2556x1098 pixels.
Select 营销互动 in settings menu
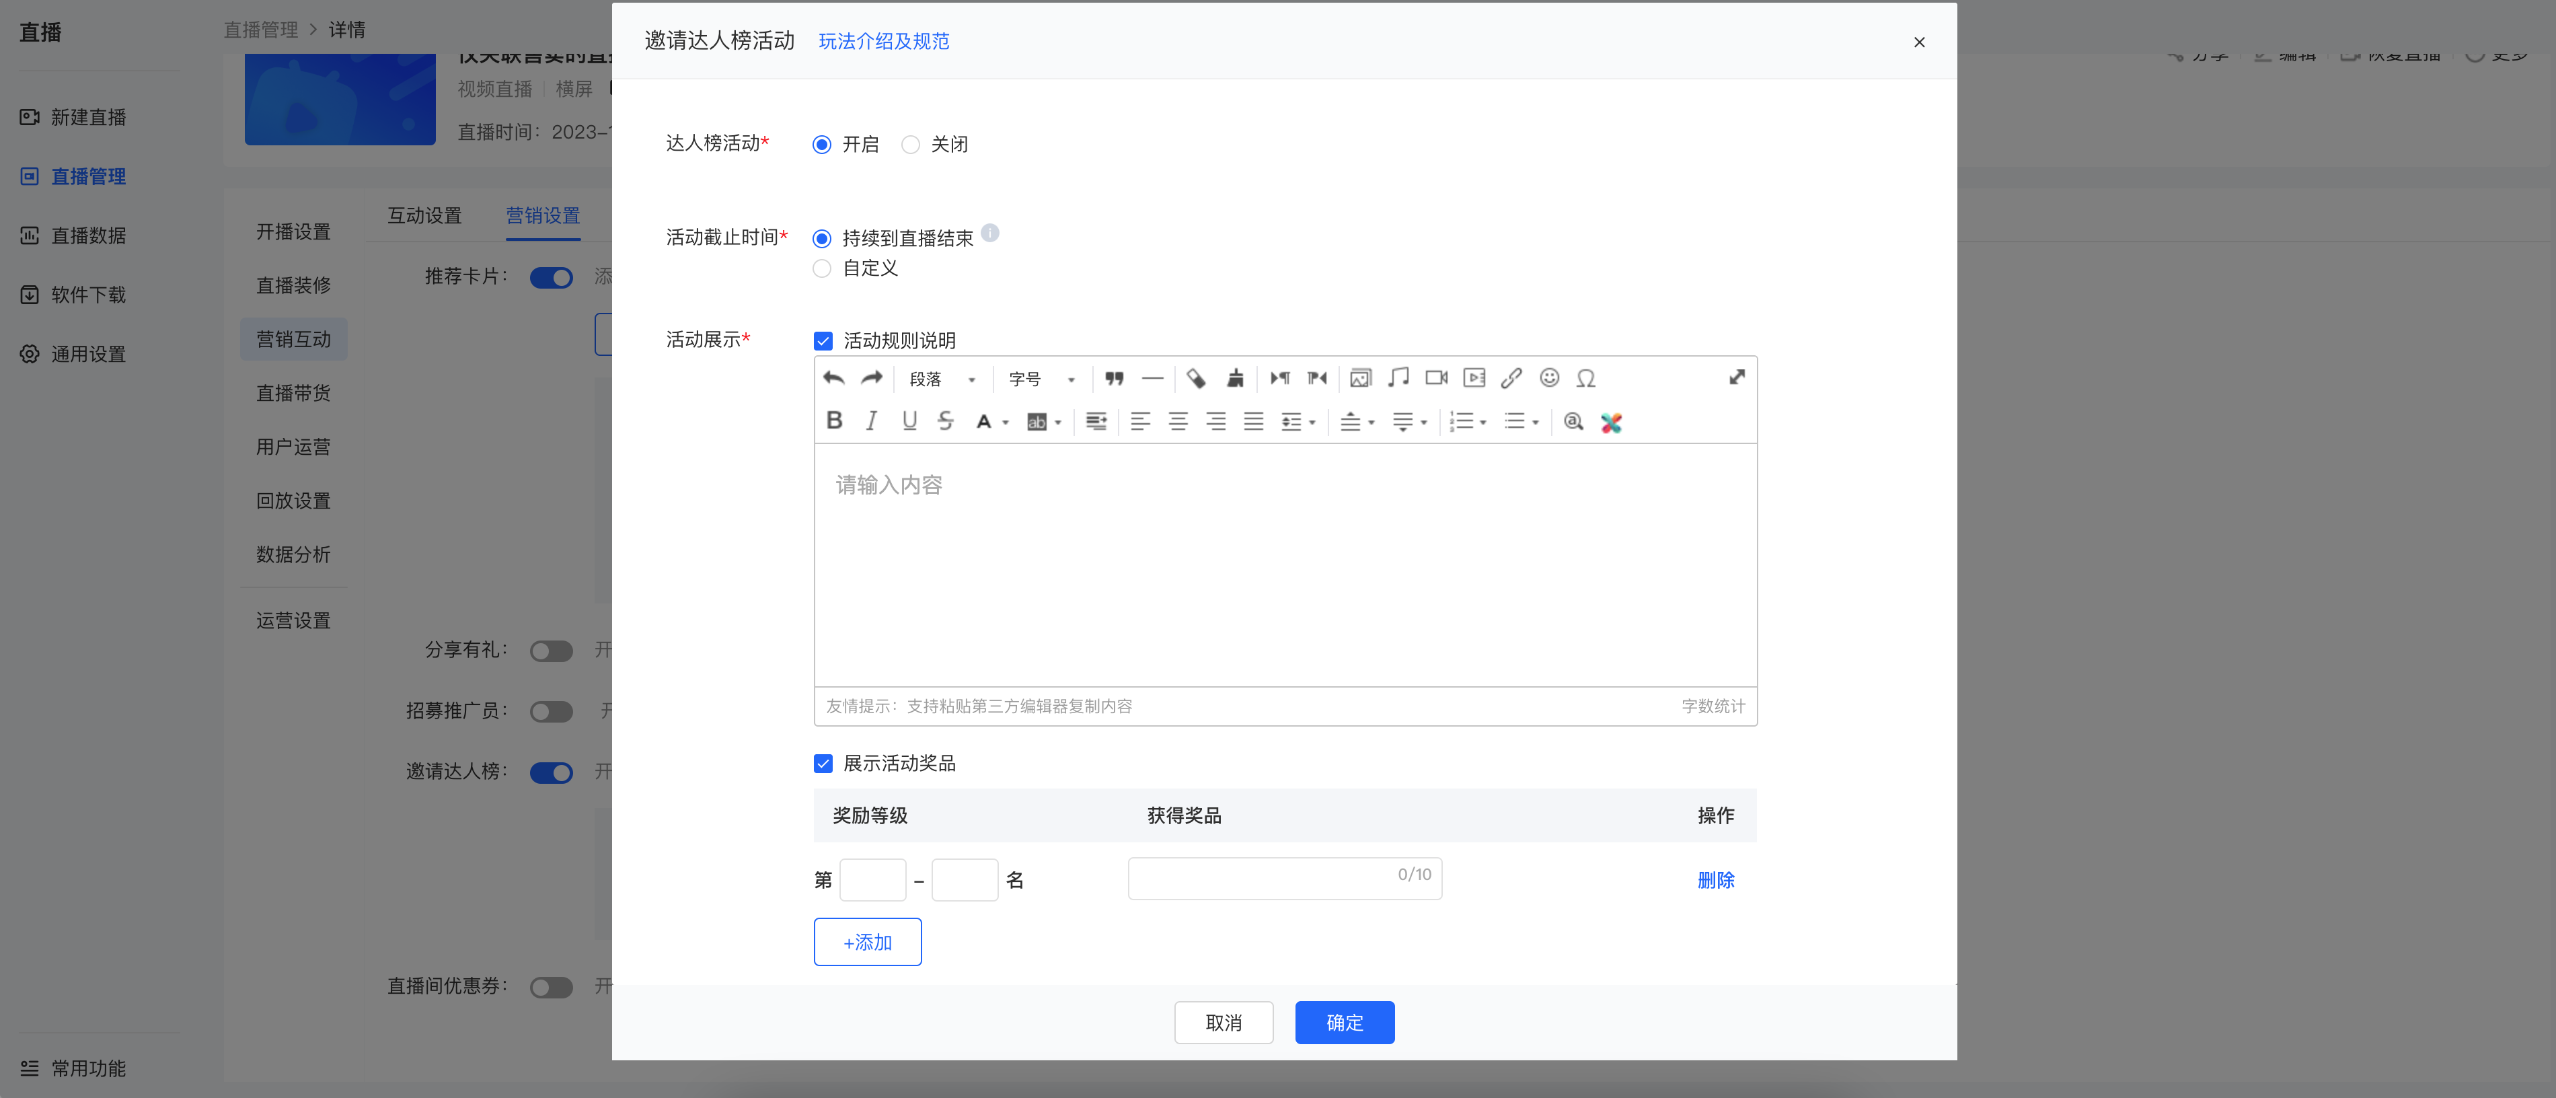pos(294,338)
